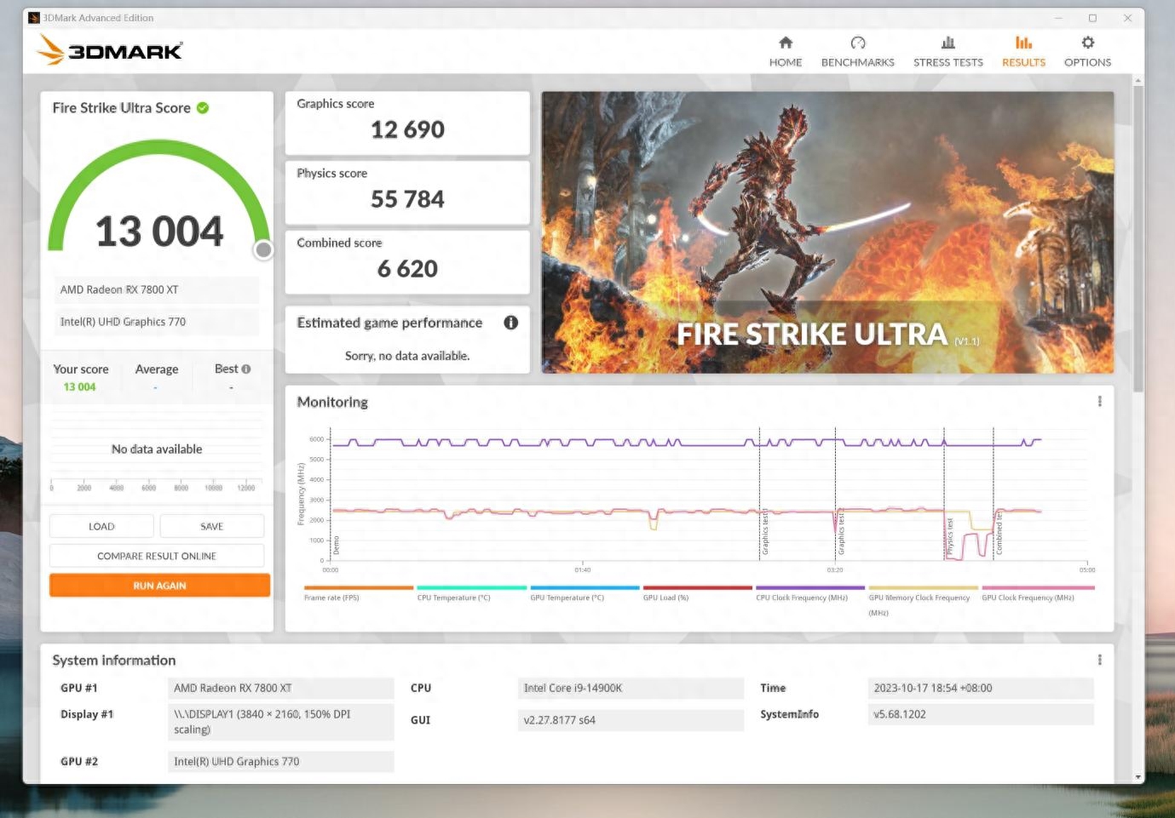
Task: Open the System information options menu
Action: pyautogui.click(x=1099, y=660)
